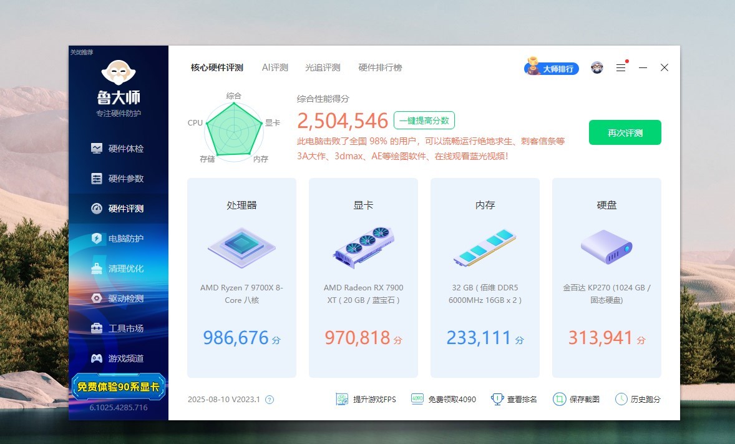Viewport: 735px width, 444px height.
Task: Switch to the 核心硬件评测 tab
Action: (217, 67)
